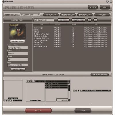Click next-track icon on the right bar player
Screen dimensions: 115x115
click(x=81, y=91)
